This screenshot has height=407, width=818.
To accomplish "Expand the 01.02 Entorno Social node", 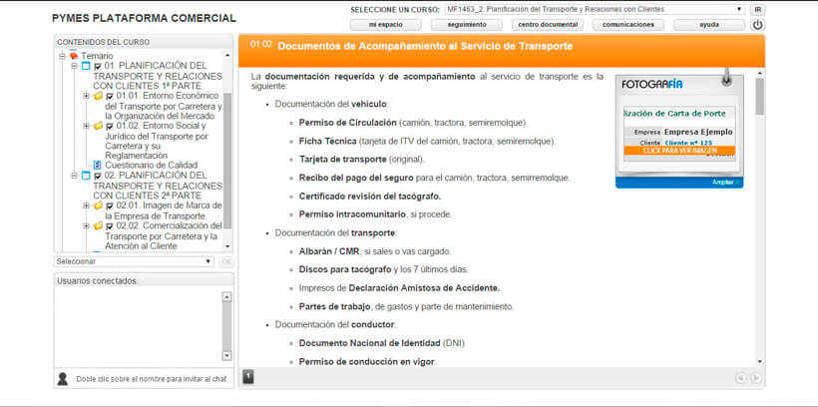I will (x=86, y=127).
